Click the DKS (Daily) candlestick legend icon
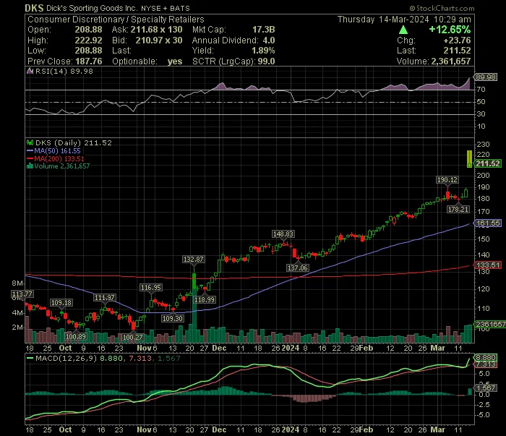 [x=30, y=142]
